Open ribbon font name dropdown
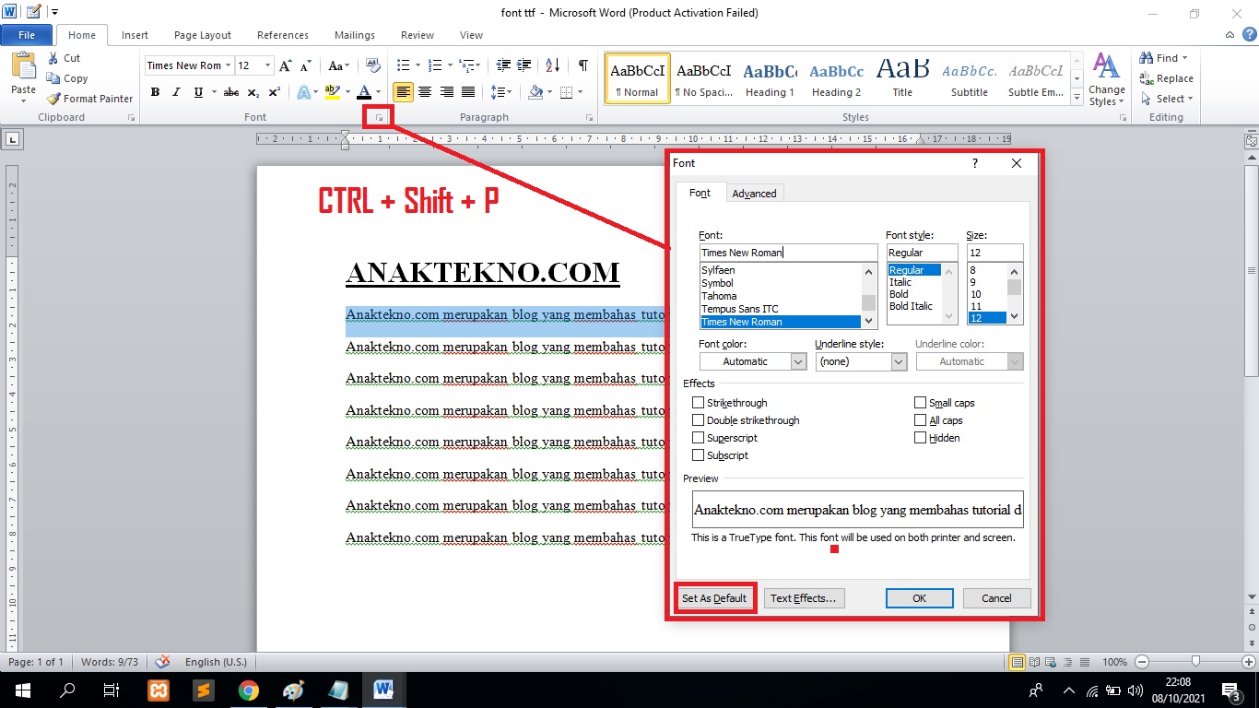 pos(229,65)
